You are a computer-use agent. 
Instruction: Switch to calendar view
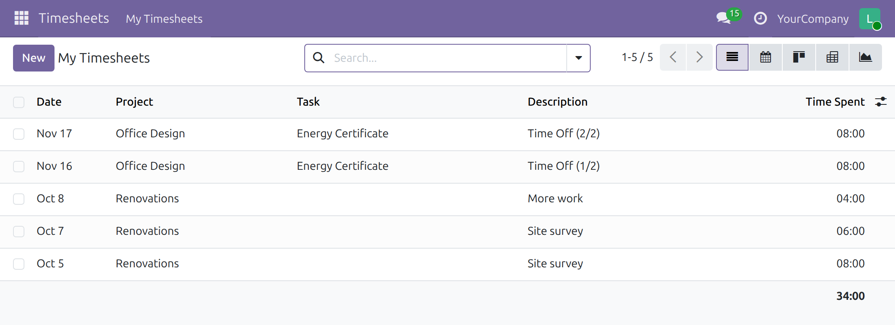pyautogui.click(x=766, y=57)
